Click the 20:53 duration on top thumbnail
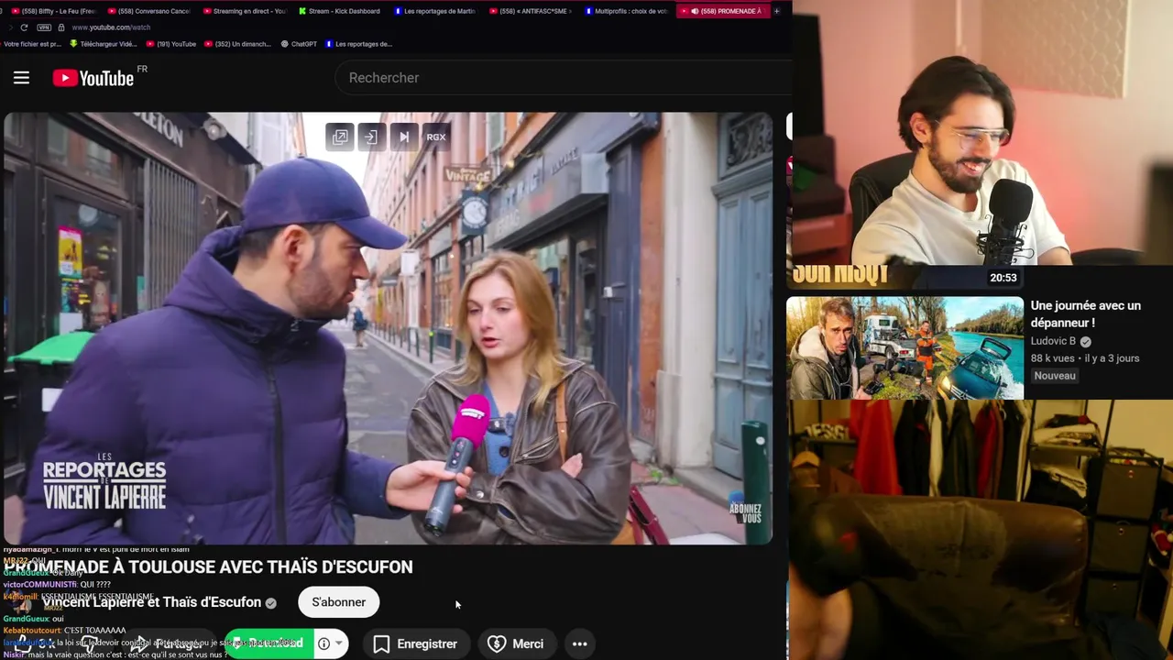This screenshot has width=1173, height=660. click(x=1003, y=278)
